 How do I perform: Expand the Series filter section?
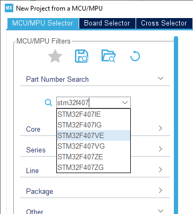point(161,149)
